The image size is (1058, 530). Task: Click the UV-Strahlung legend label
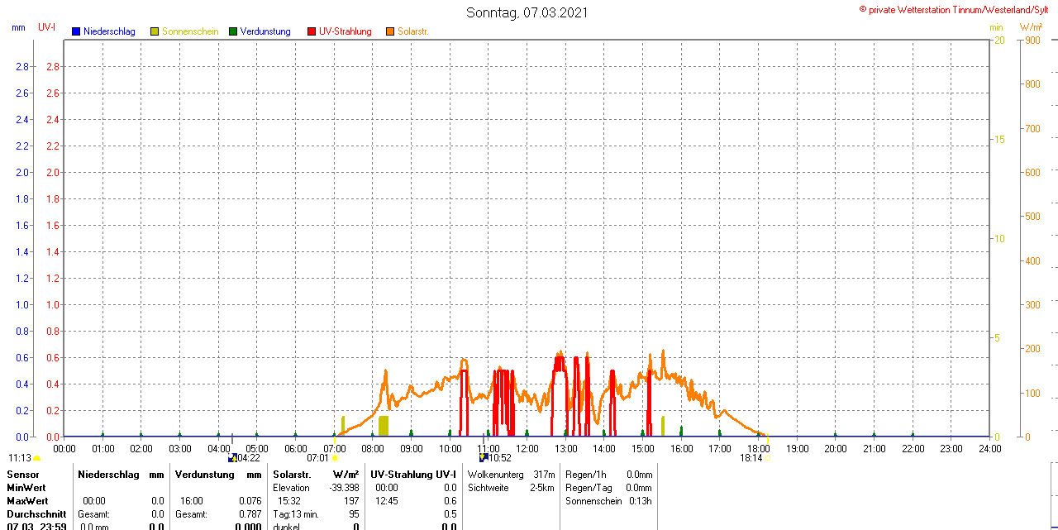click(346, 31)
